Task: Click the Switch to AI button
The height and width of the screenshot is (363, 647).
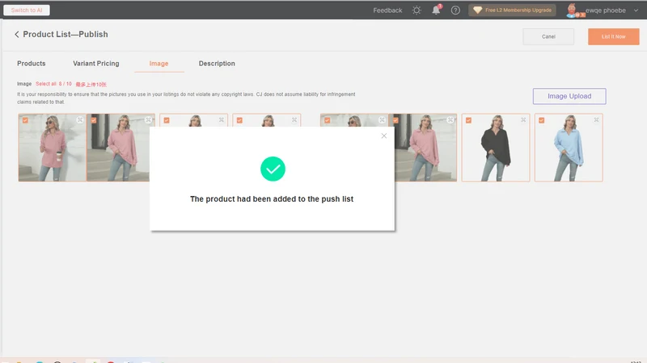Action: [27, 10]
